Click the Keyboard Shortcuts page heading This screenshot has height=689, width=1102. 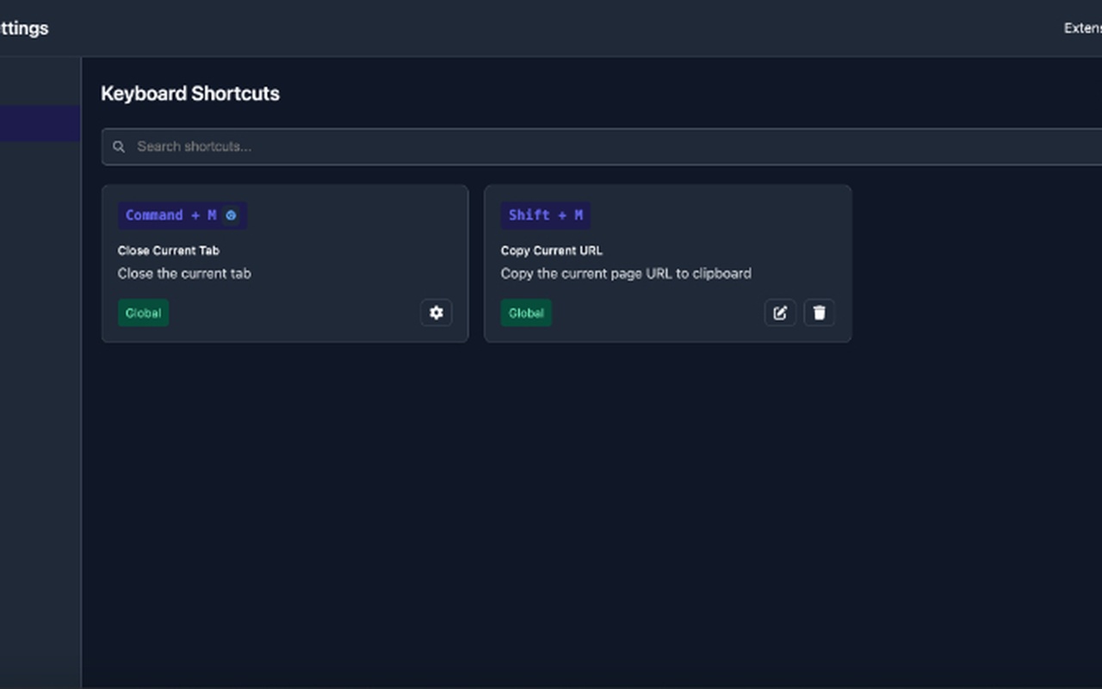click(x=190, y=93)
